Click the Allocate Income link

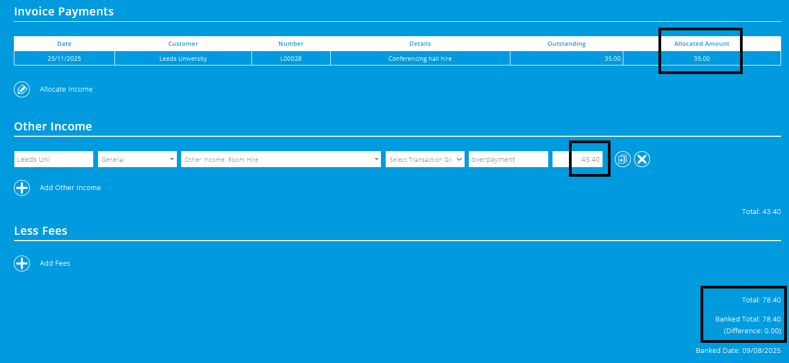click(x=66, y=89)
